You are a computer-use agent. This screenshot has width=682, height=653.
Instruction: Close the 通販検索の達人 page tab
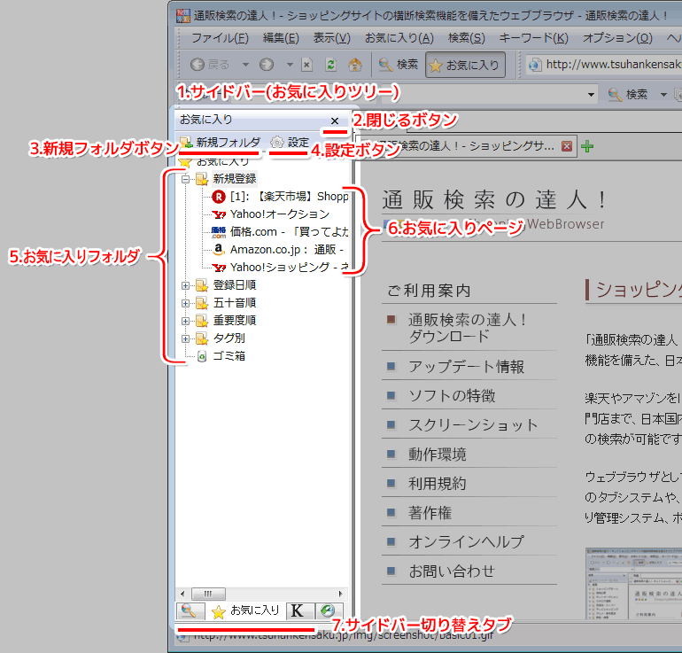click(566, 146)
